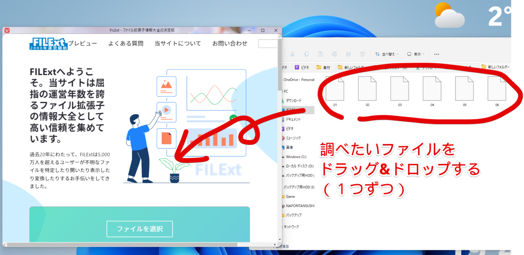Screen dimensions: 524x255
Task: Select file icon 02 in Explorer
Action: pyautogui.click(x=368, y=88)
